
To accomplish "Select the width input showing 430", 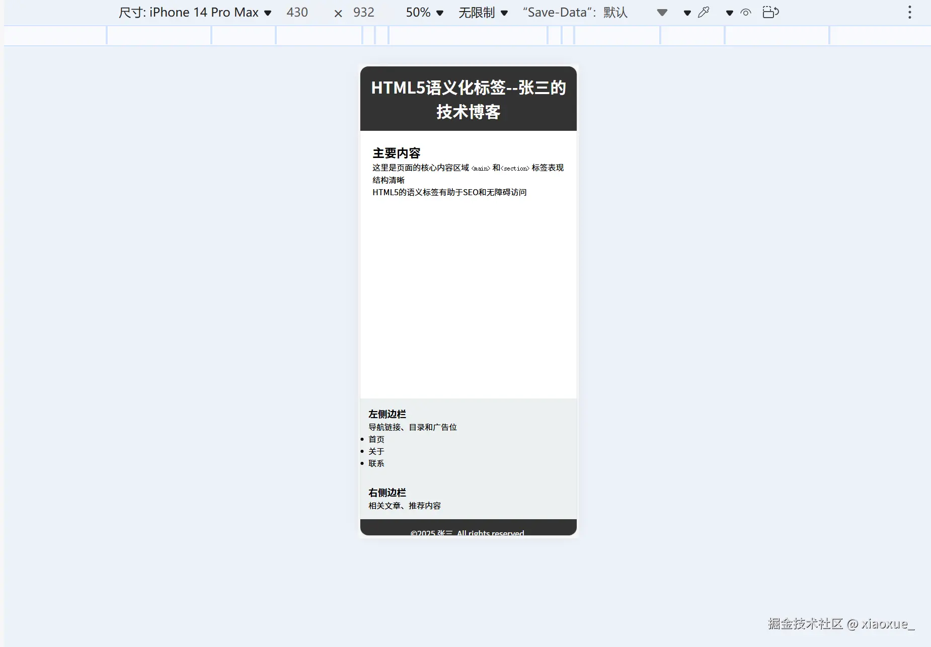I will tap(297, 12).
